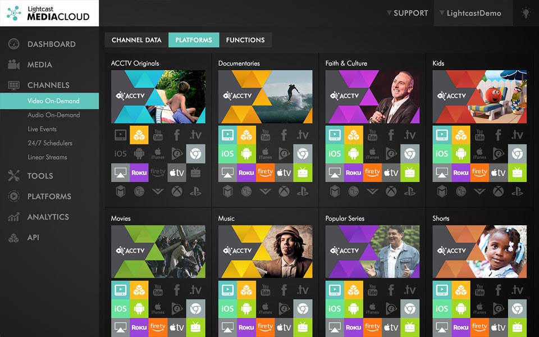Screen dimensions: 539x337
Task: Switch to the Channel Data tab
Action: (136, 40)
